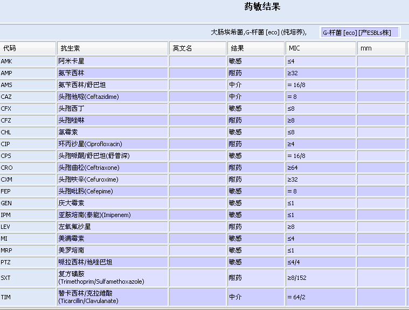Click the 环丙沙星(Ciprofloxacin) row name
The width and height of the screenshot is (409, 310).
coord(113,144)
